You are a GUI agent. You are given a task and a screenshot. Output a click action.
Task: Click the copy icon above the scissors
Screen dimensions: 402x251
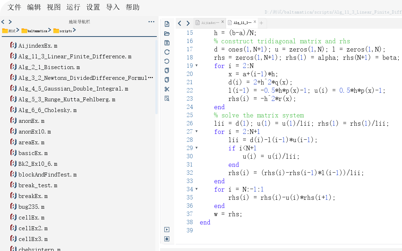pos(167,71)
